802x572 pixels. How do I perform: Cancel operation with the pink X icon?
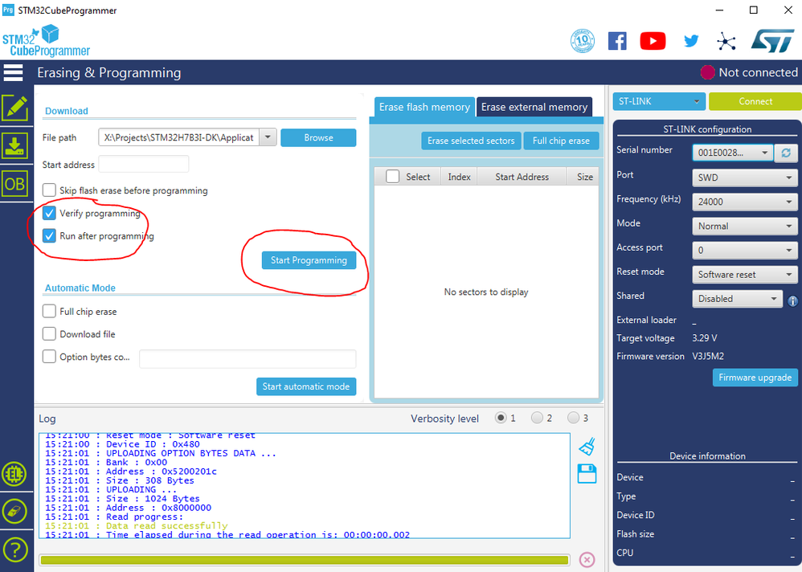tap(587, 560)
